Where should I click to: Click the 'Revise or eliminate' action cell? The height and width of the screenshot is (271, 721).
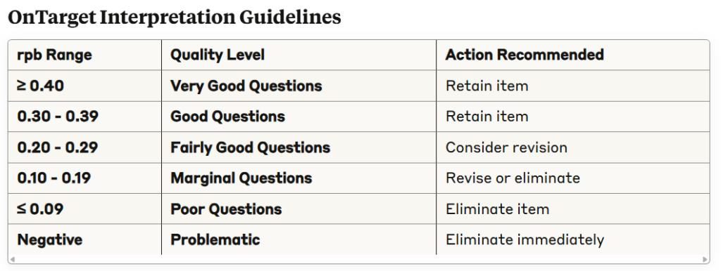[x=573, y=178]
